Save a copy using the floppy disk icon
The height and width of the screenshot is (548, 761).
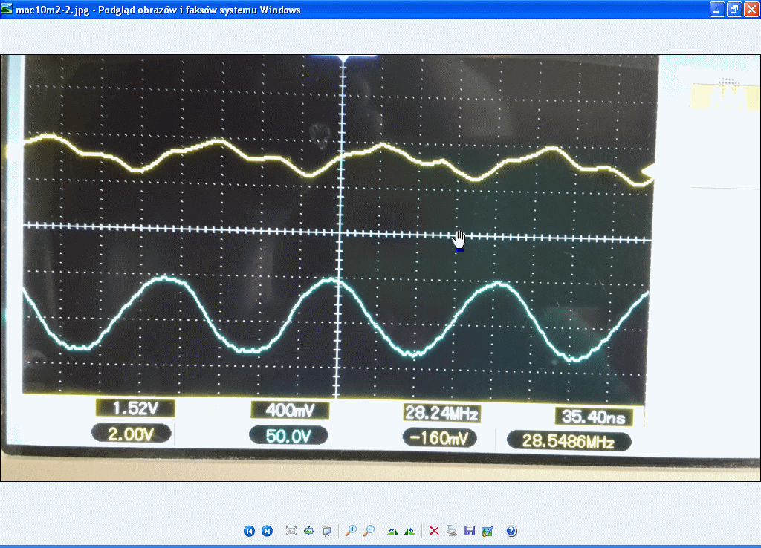pos(469,531)
